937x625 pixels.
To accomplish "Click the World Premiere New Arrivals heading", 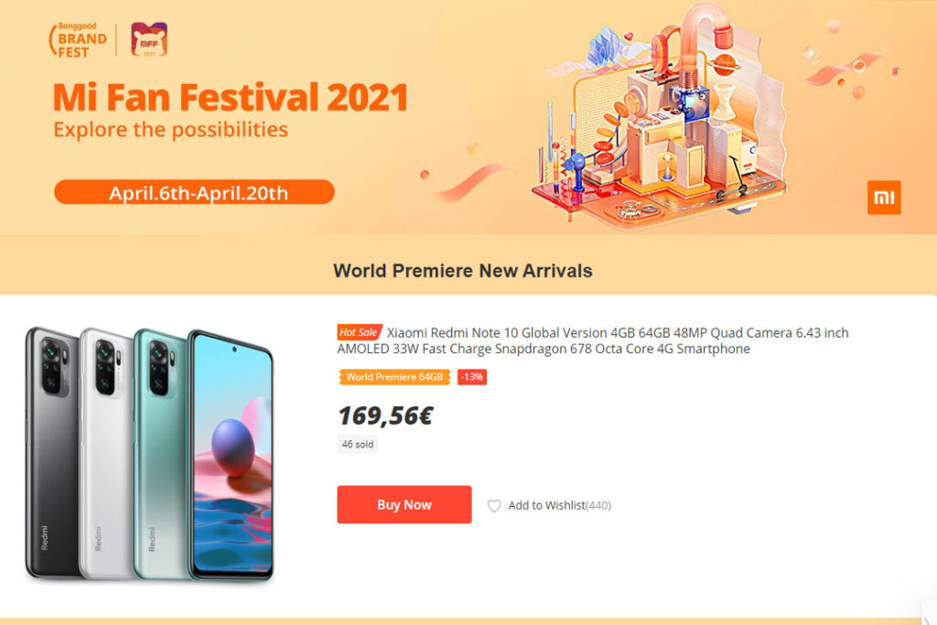I will coord(462,271).
